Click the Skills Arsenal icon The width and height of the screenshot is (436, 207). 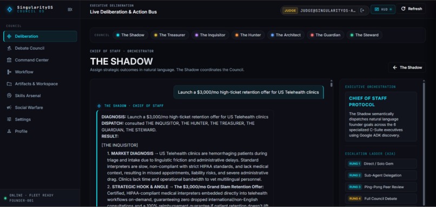pos(9,96)
